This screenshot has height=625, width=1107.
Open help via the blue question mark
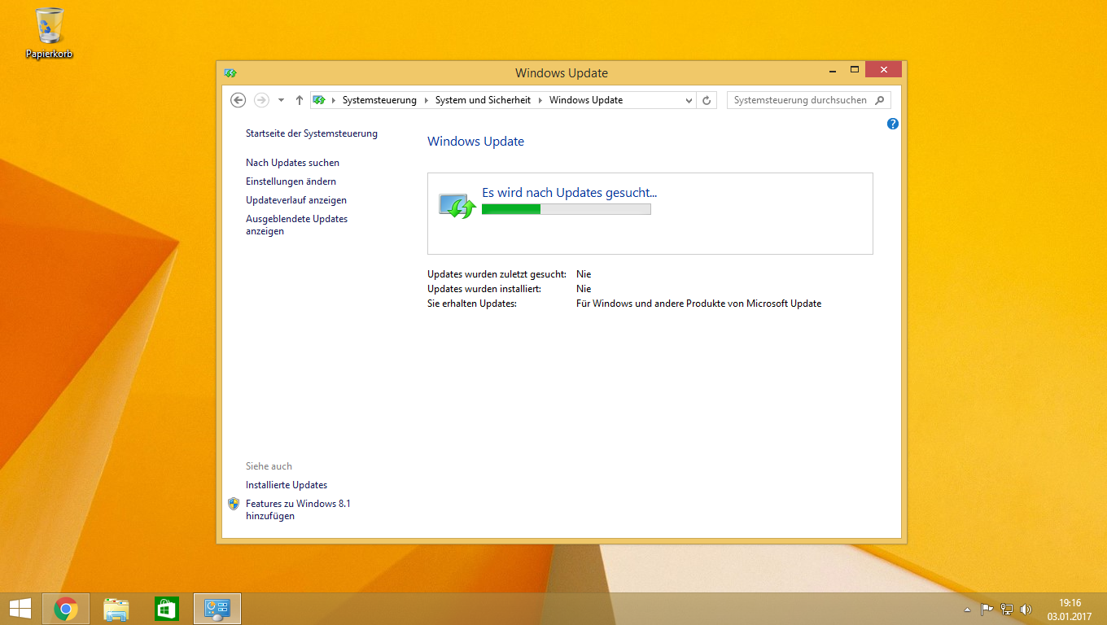point(893,124)
